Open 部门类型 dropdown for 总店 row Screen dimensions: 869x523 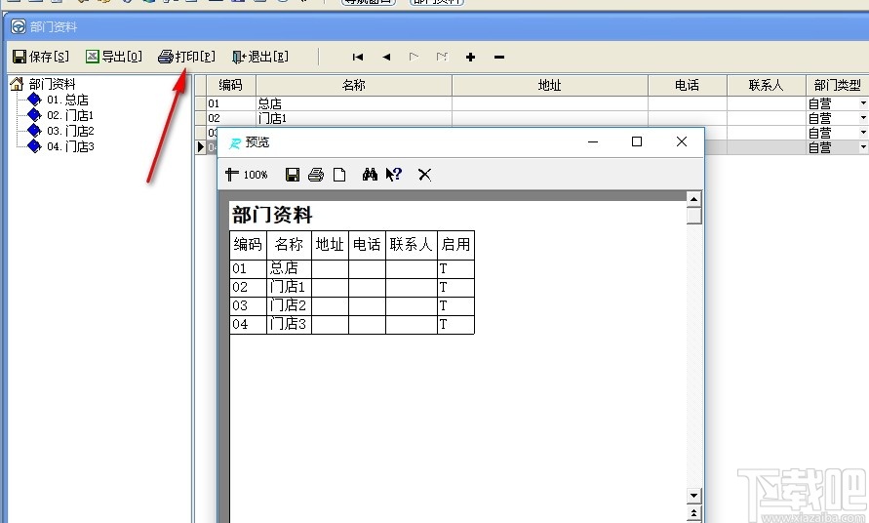point(863,103)
